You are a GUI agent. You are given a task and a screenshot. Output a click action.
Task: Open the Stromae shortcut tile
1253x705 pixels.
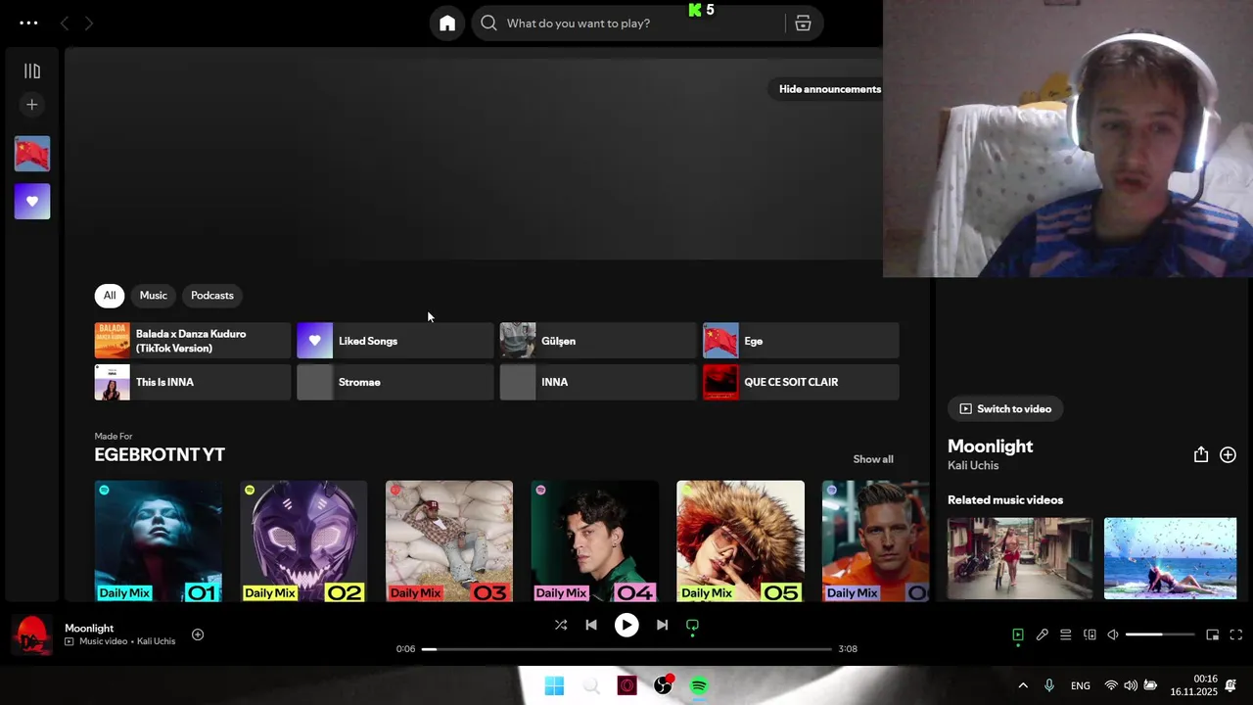395,382
